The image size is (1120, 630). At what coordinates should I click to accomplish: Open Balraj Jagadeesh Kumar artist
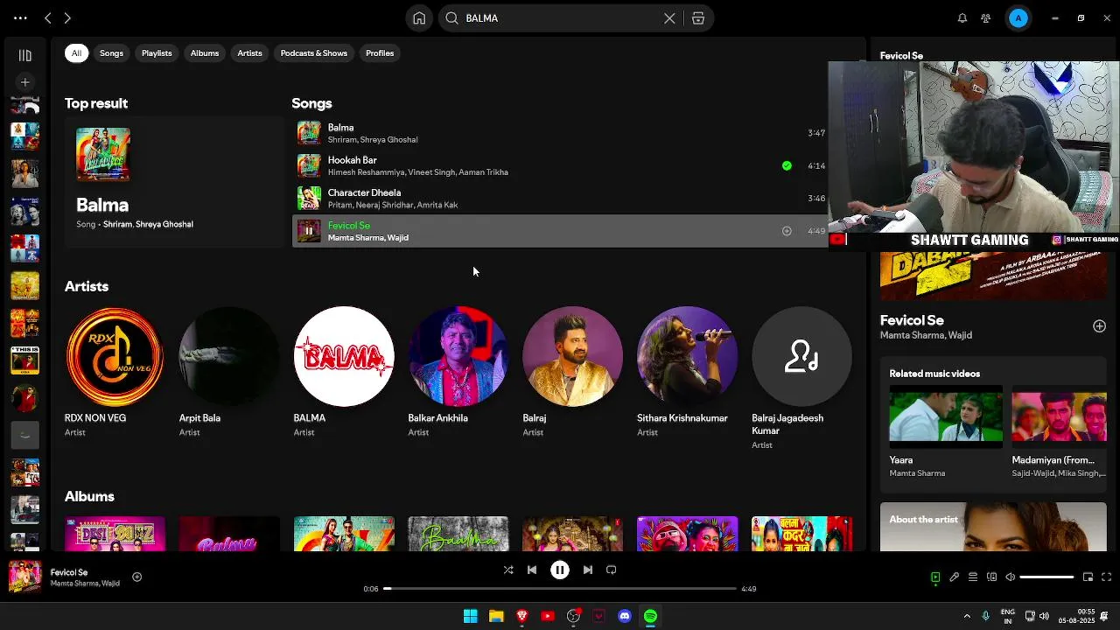tap(802, 378)
